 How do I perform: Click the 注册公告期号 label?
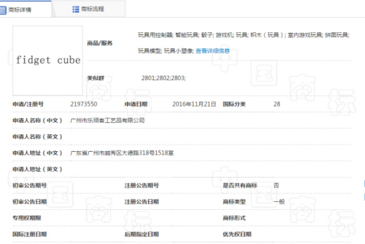(142, 185)
